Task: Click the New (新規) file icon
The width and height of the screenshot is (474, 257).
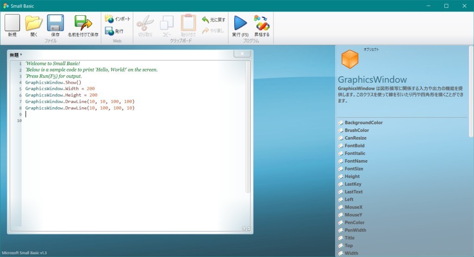Action: click(12, 23)
